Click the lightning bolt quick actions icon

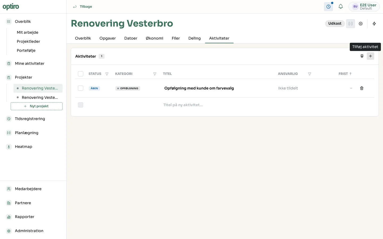pyautogui.click(x=374, y=24)
